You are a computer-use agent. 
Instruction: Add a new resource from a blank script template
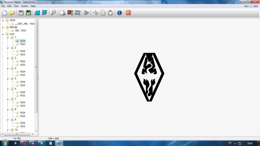tap(62, 12)
